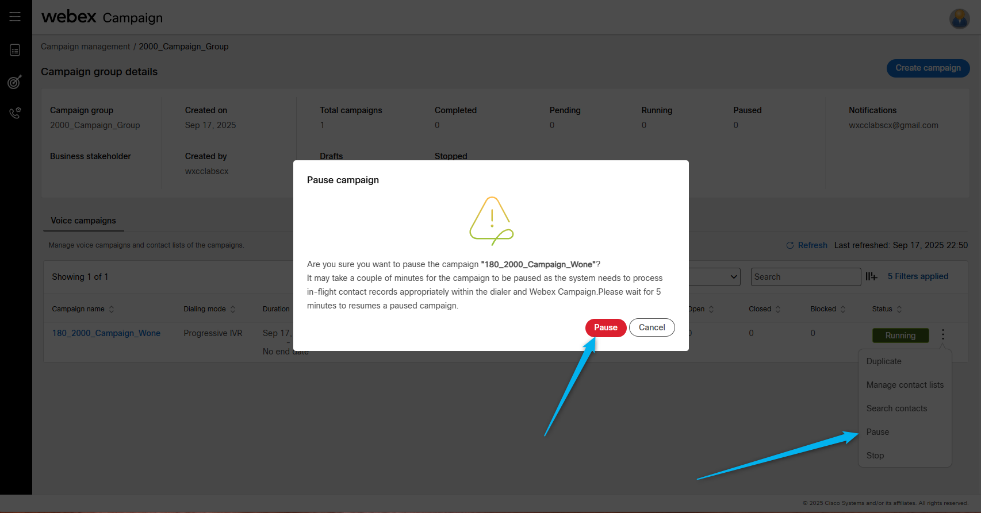Open the three-dot row actions menu

point(942,334)
